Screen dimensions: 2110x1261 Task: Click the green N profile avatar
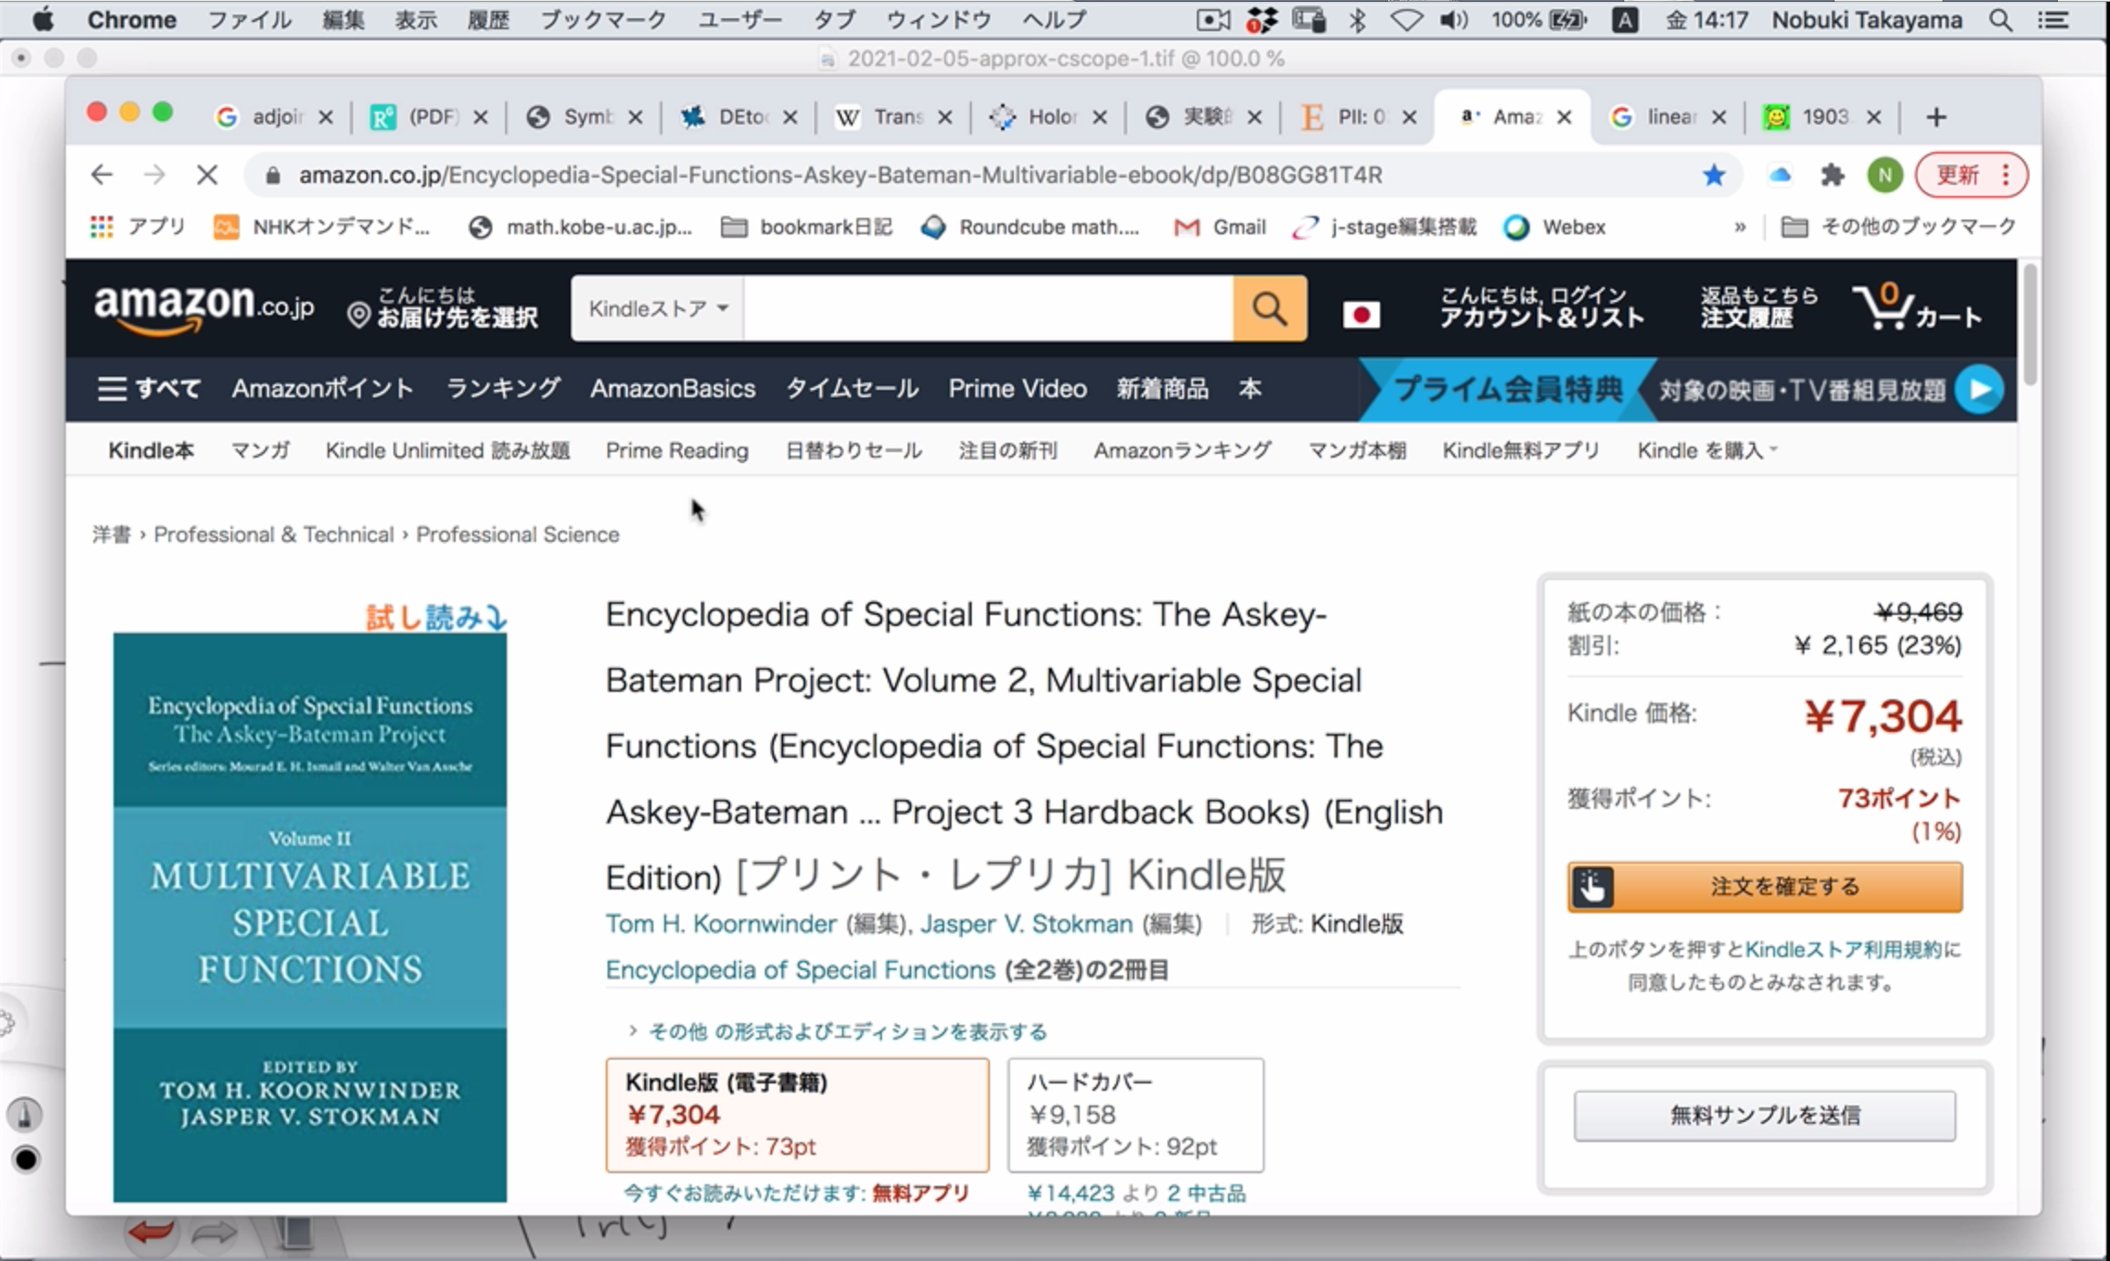coord(1885,175)
